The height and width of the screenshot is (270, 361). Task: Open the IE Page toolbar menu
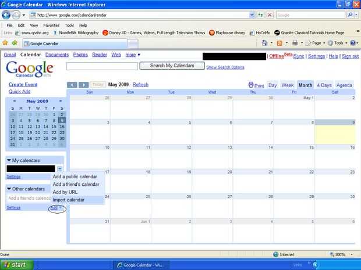[315, 43]
